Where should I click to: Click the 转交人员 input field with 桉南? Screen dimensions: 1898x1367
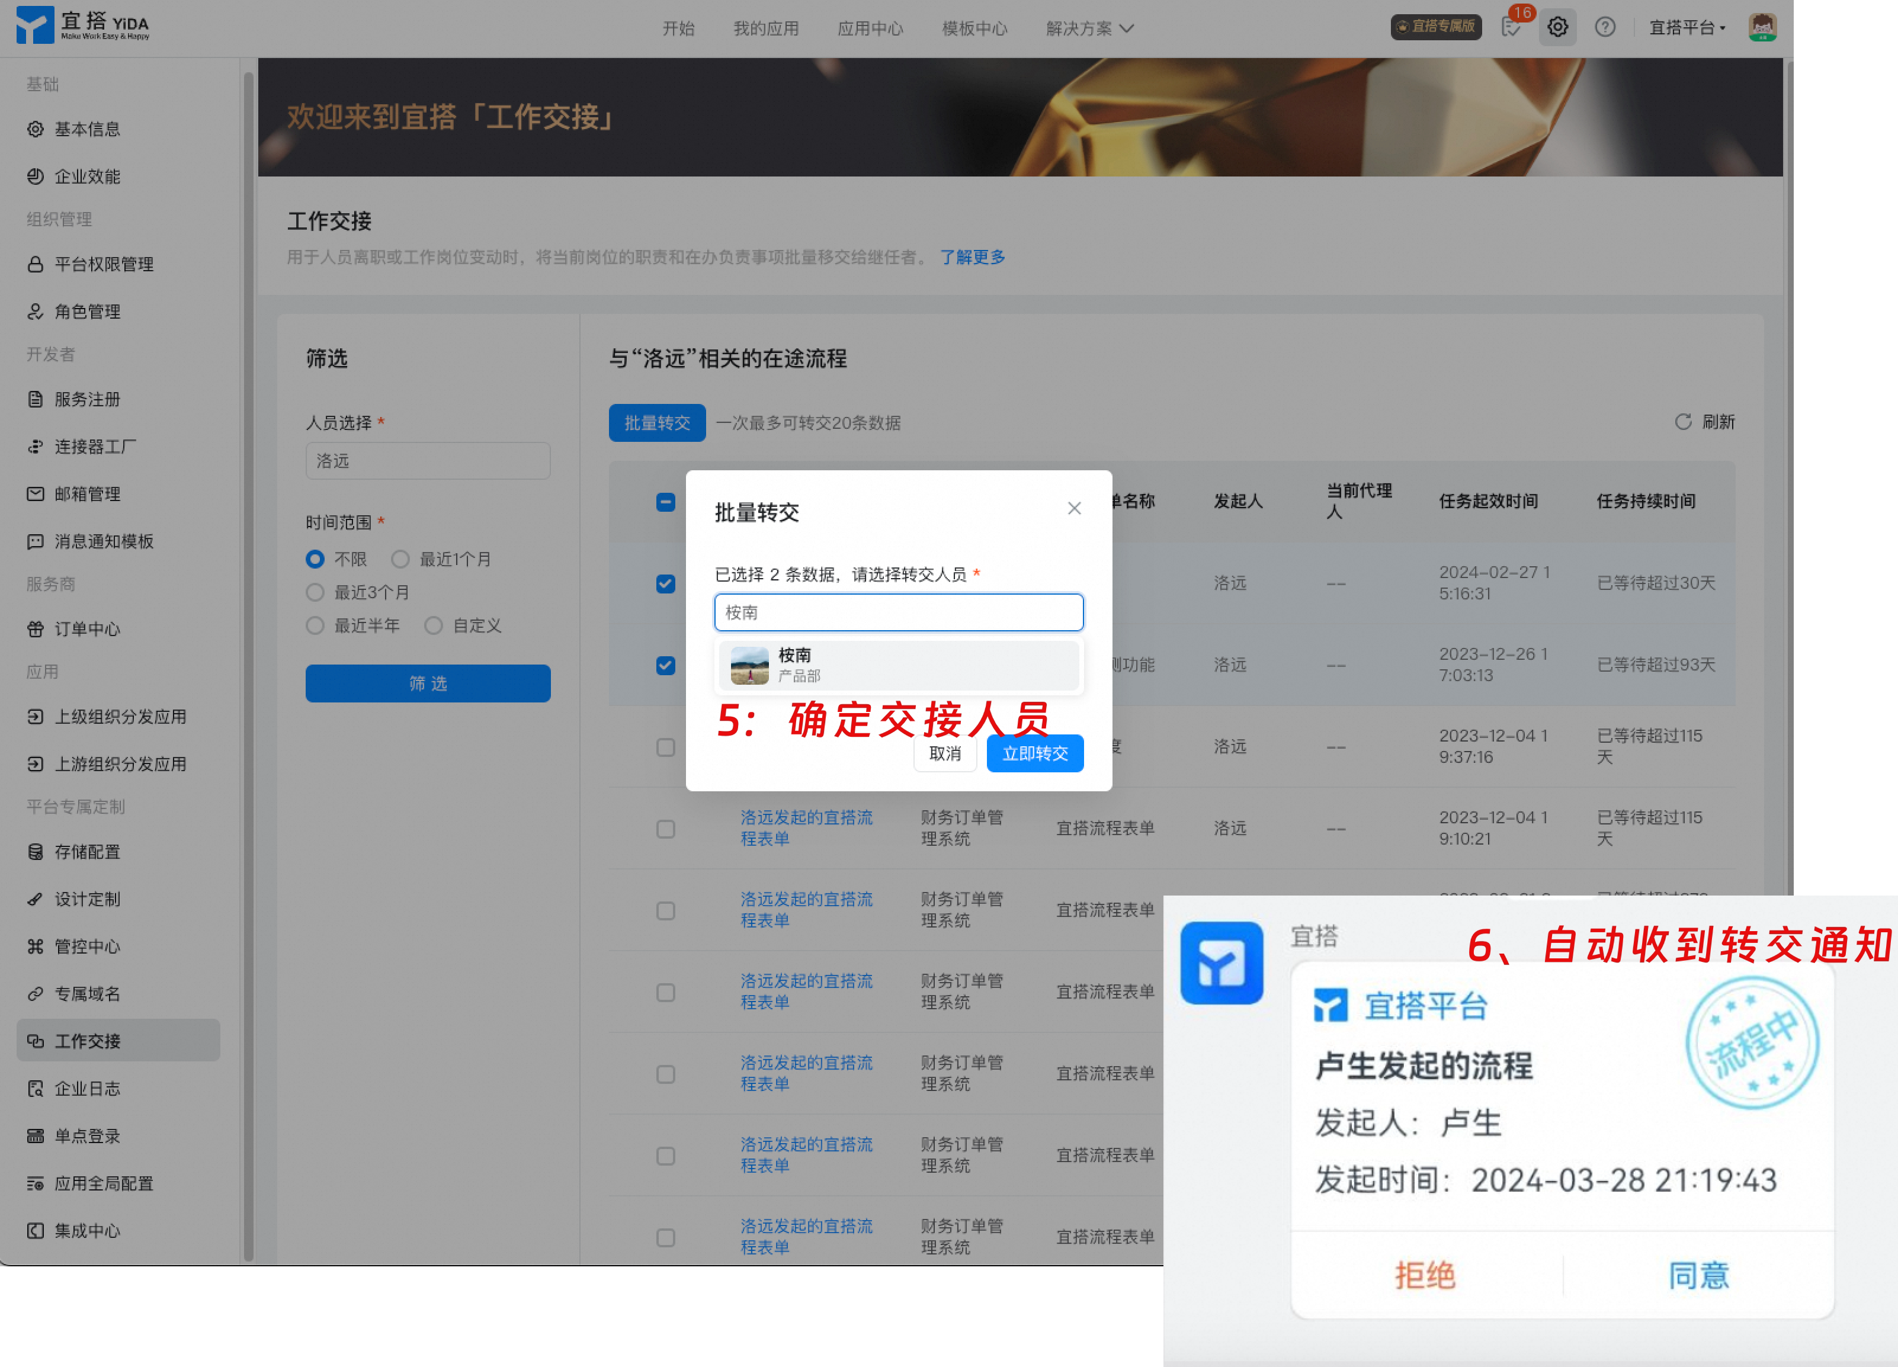click(x=898, y=612)
